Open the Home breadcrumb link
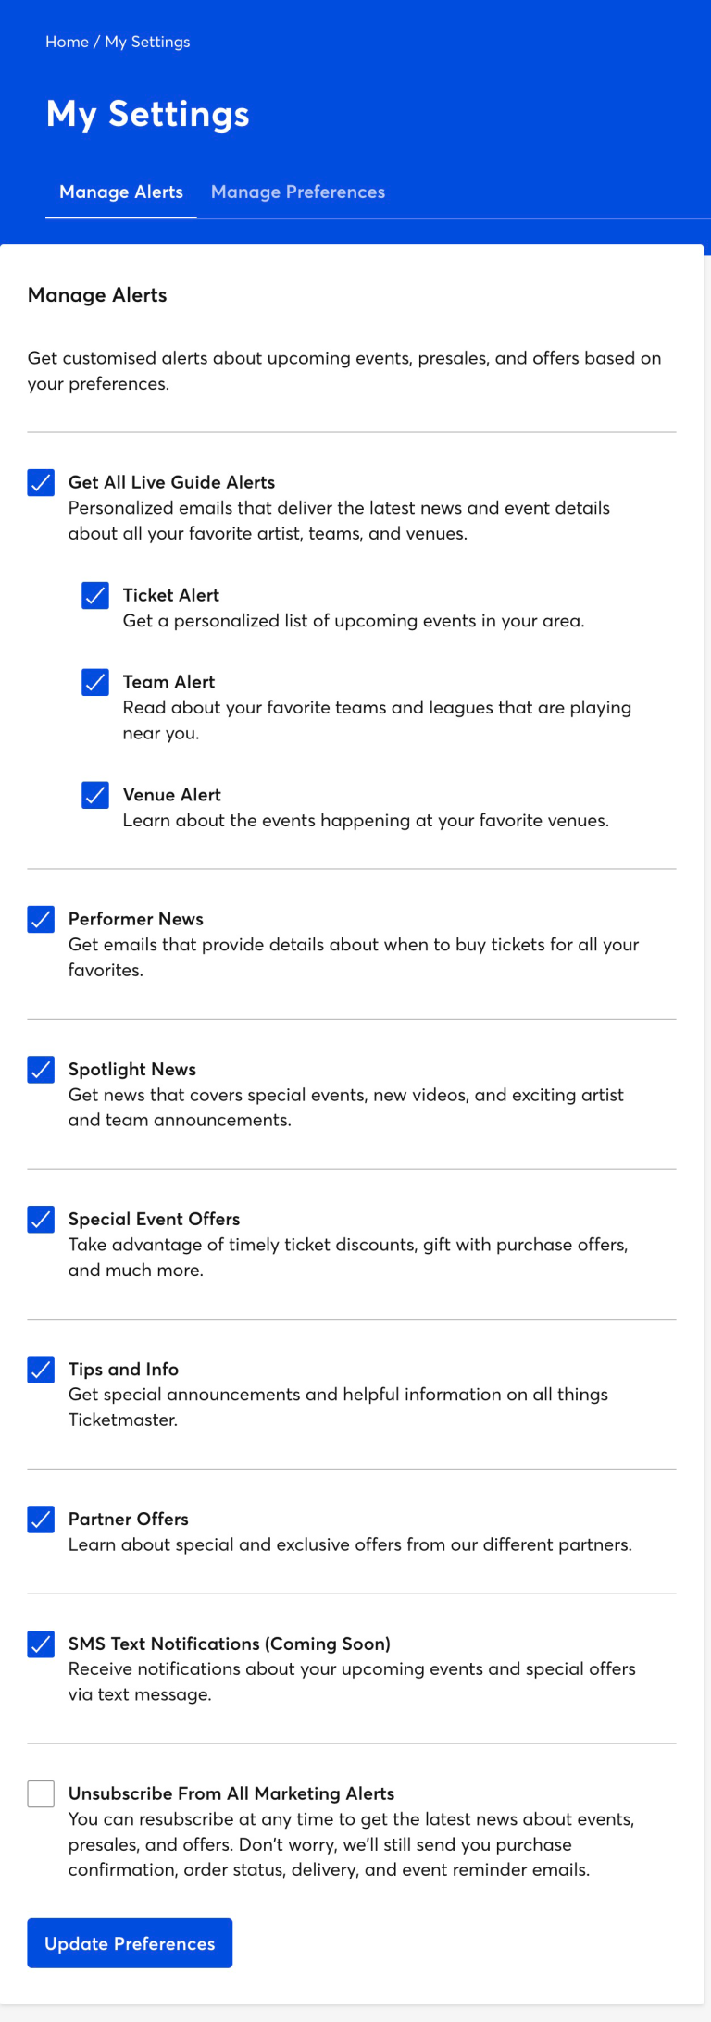Viewport: 711px width, 2022px height. 65,42
